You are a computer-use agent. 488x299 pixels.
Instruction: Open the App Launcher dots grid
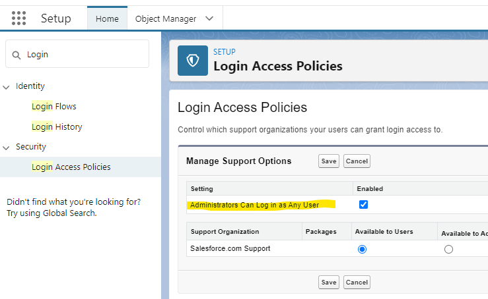[19, 18]
